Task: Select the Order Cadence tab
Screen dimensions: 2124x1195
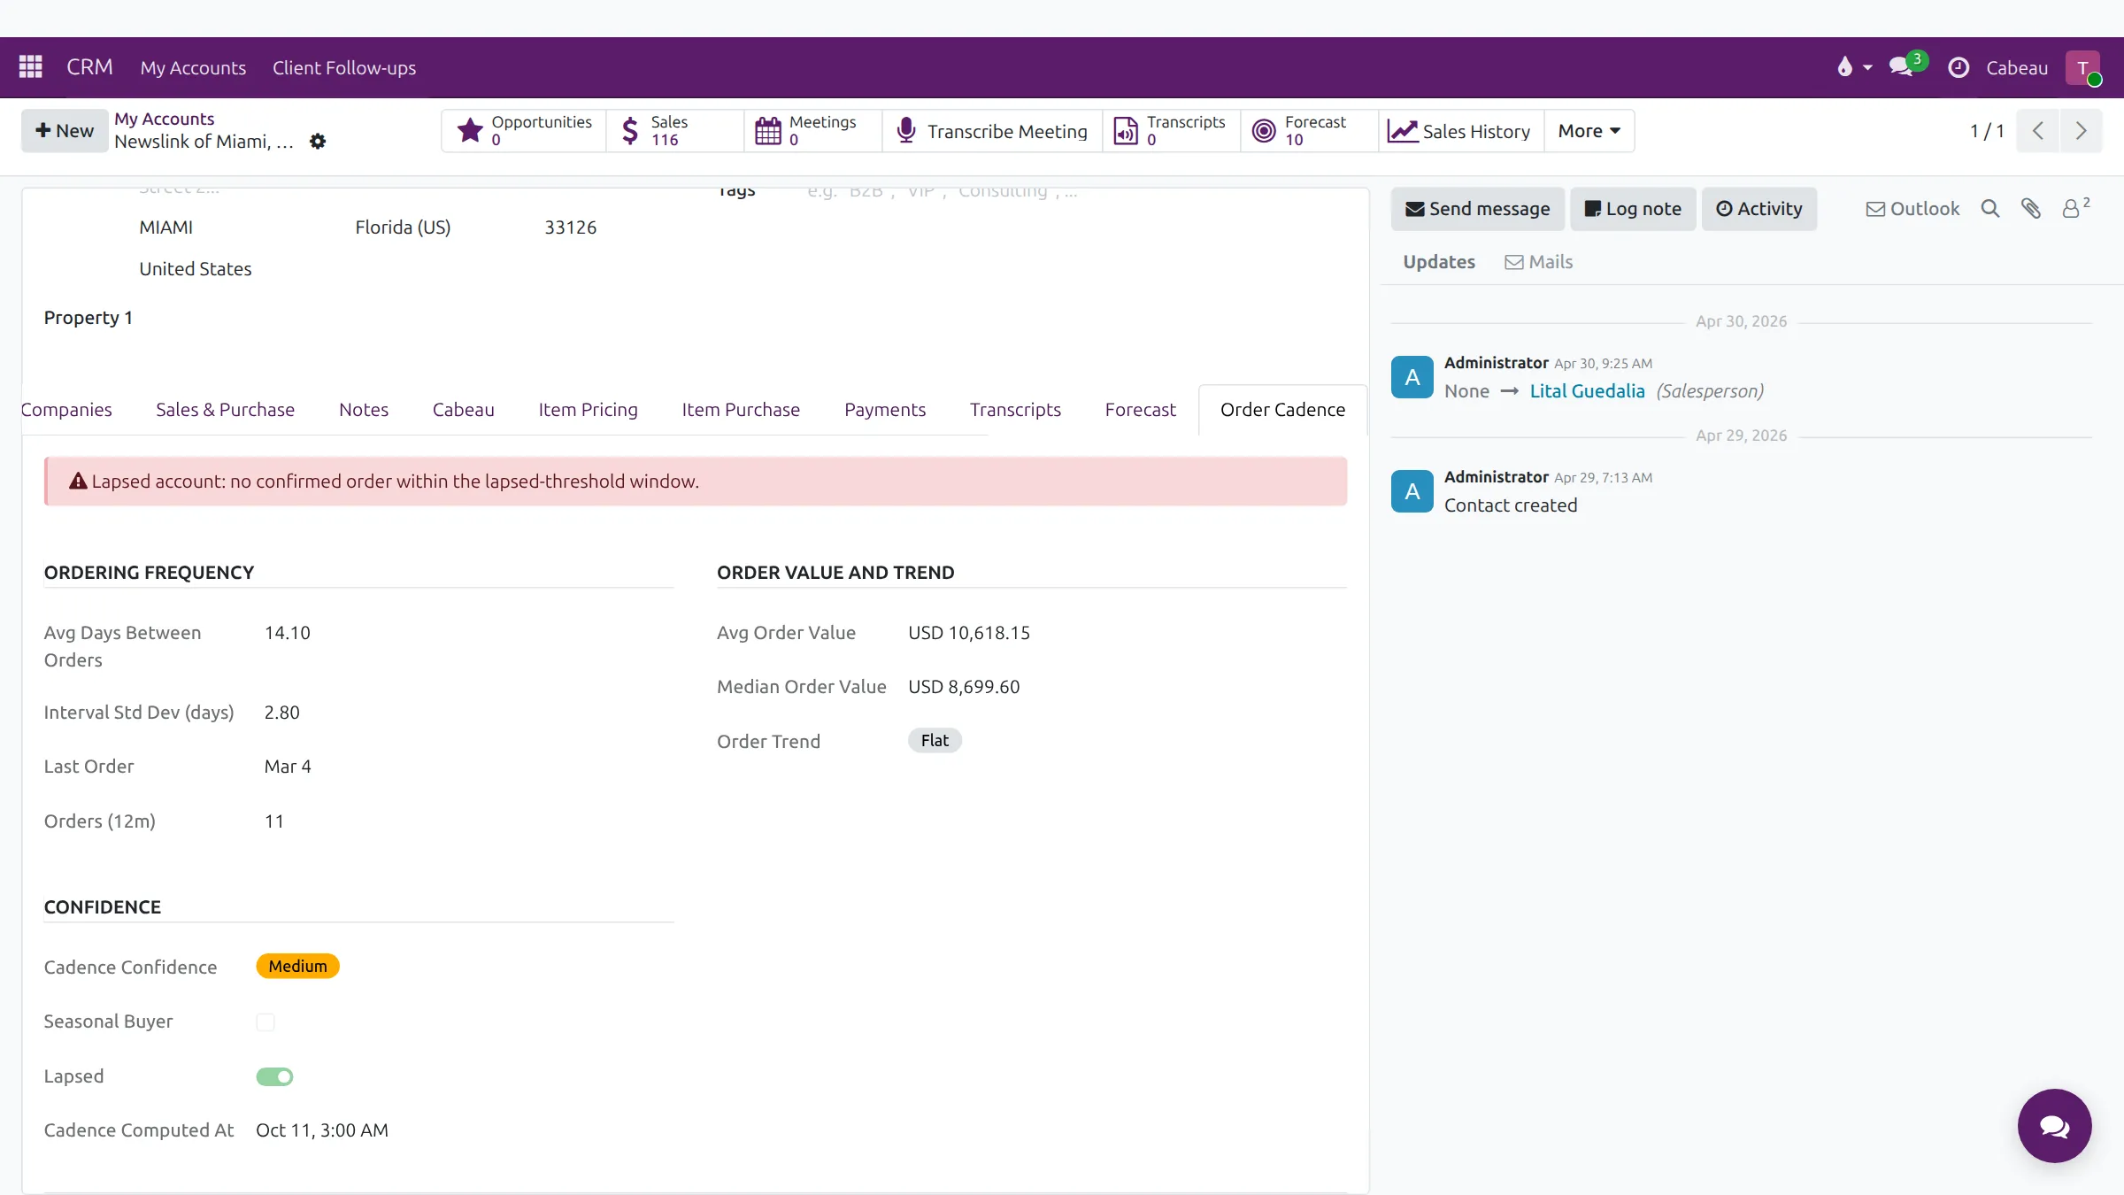Action: pos(1282,410)
